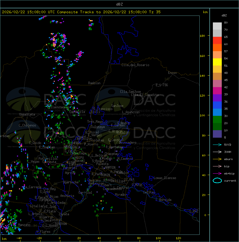
Task: Click the '120' tick on the horizontal km axis
Action: coord(178,238)
